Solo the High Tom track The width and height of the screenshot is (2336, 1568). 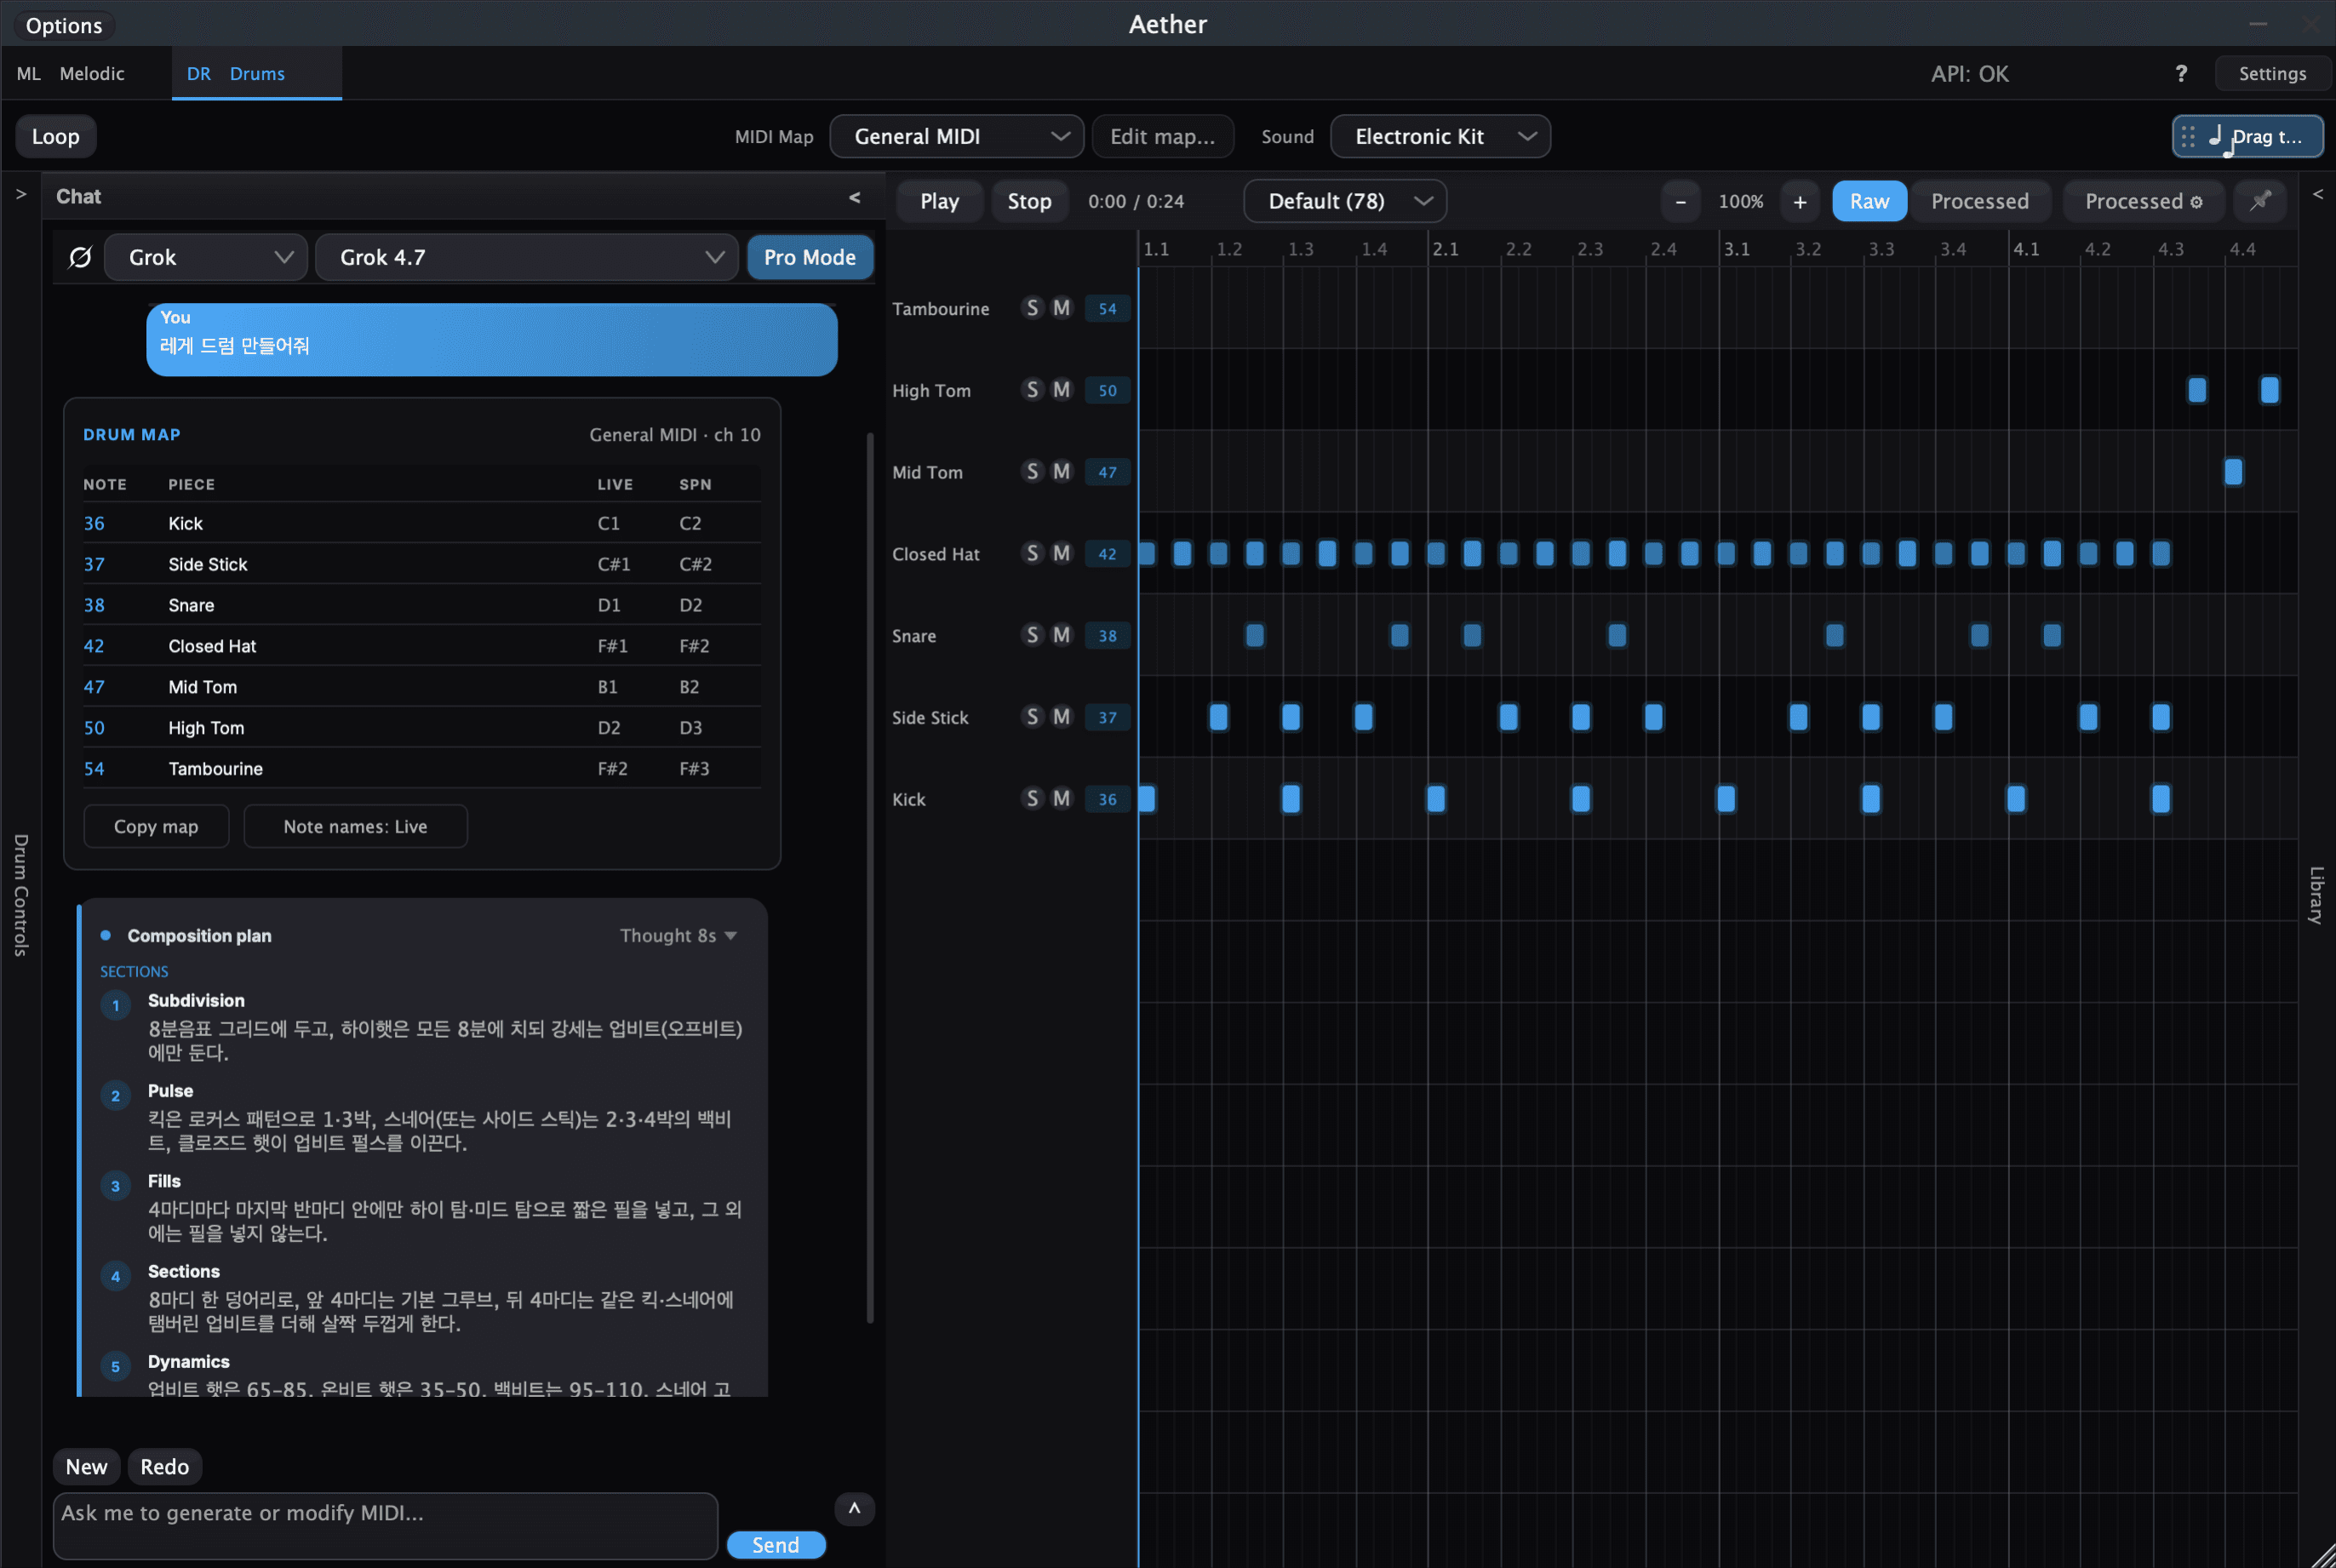[1033, 390]
